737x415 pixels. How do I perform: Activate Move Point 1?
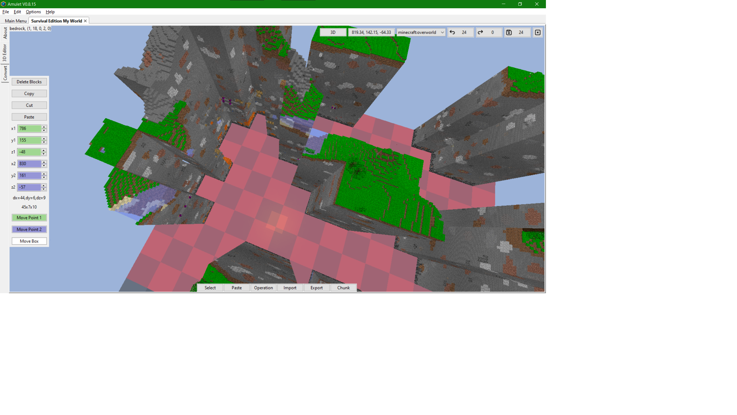click(x=29, y=218)
